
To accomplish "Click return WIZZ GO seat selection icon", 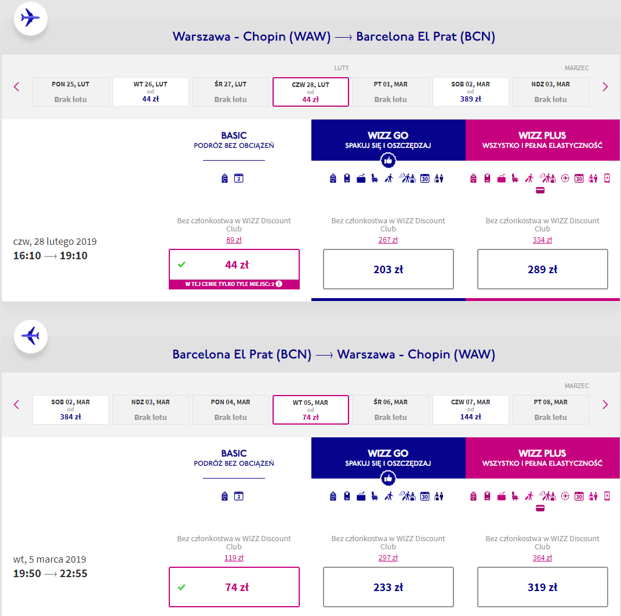I will click(x=375, y=496).
